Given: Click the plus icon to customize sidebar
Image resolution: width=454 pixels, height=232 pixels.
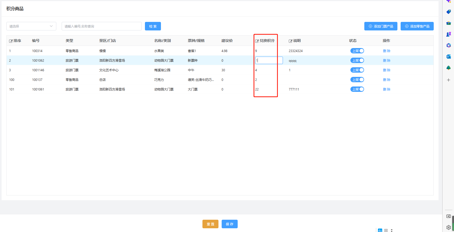Looking at the screenshot, I should coord(448,80).
